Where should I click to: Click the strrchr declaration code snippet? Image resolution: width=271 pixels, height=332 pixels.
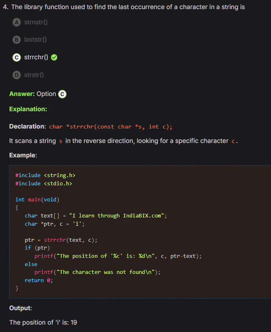pos(111,126)
